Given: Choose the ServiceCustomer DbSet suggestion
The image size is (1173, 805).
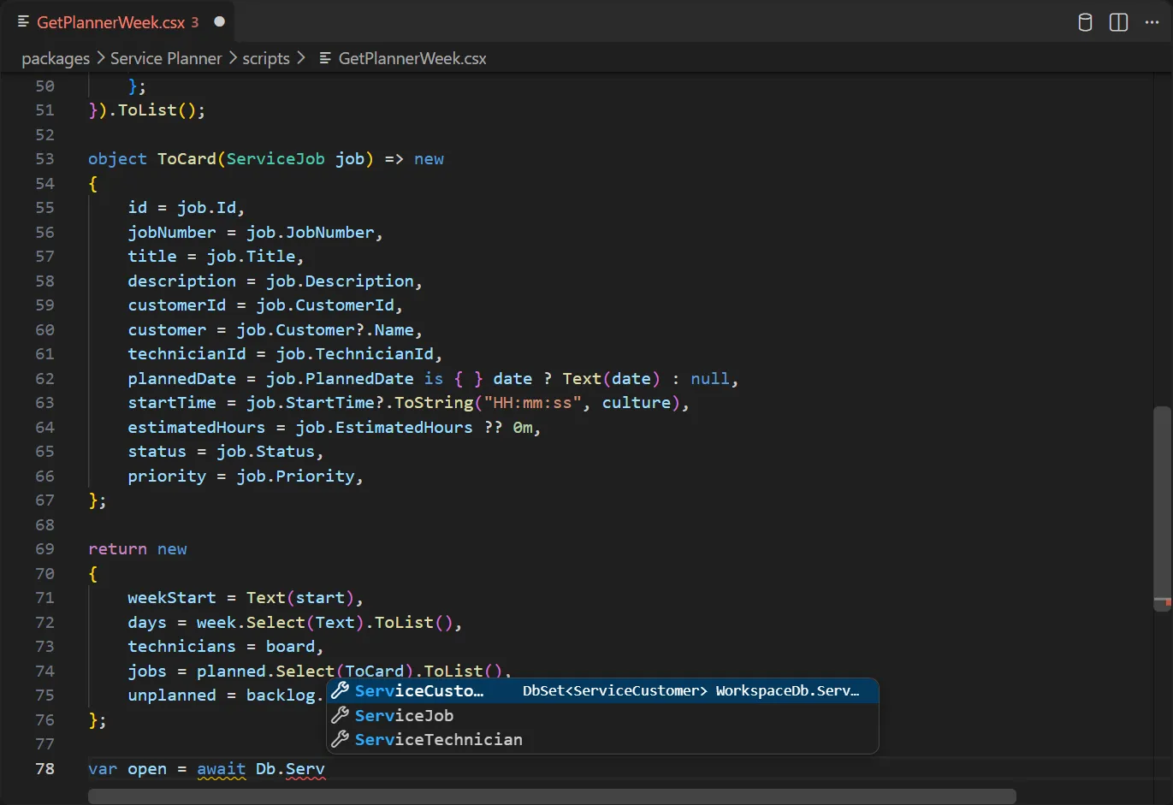Looking at the screenshot, I should (603, 690).
